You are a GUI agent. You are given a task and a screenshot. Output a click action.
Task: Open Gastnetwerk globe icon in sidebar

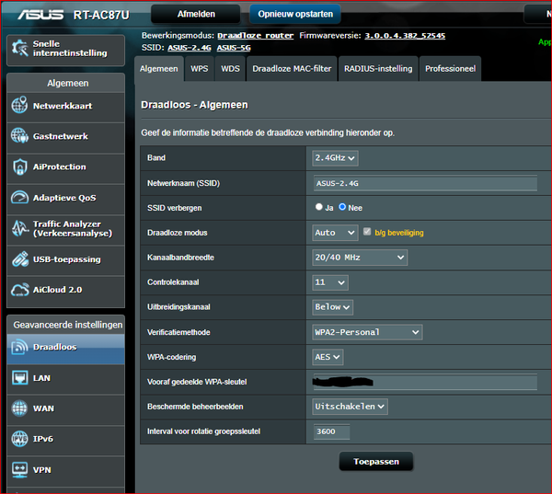(x=19, y=136)
